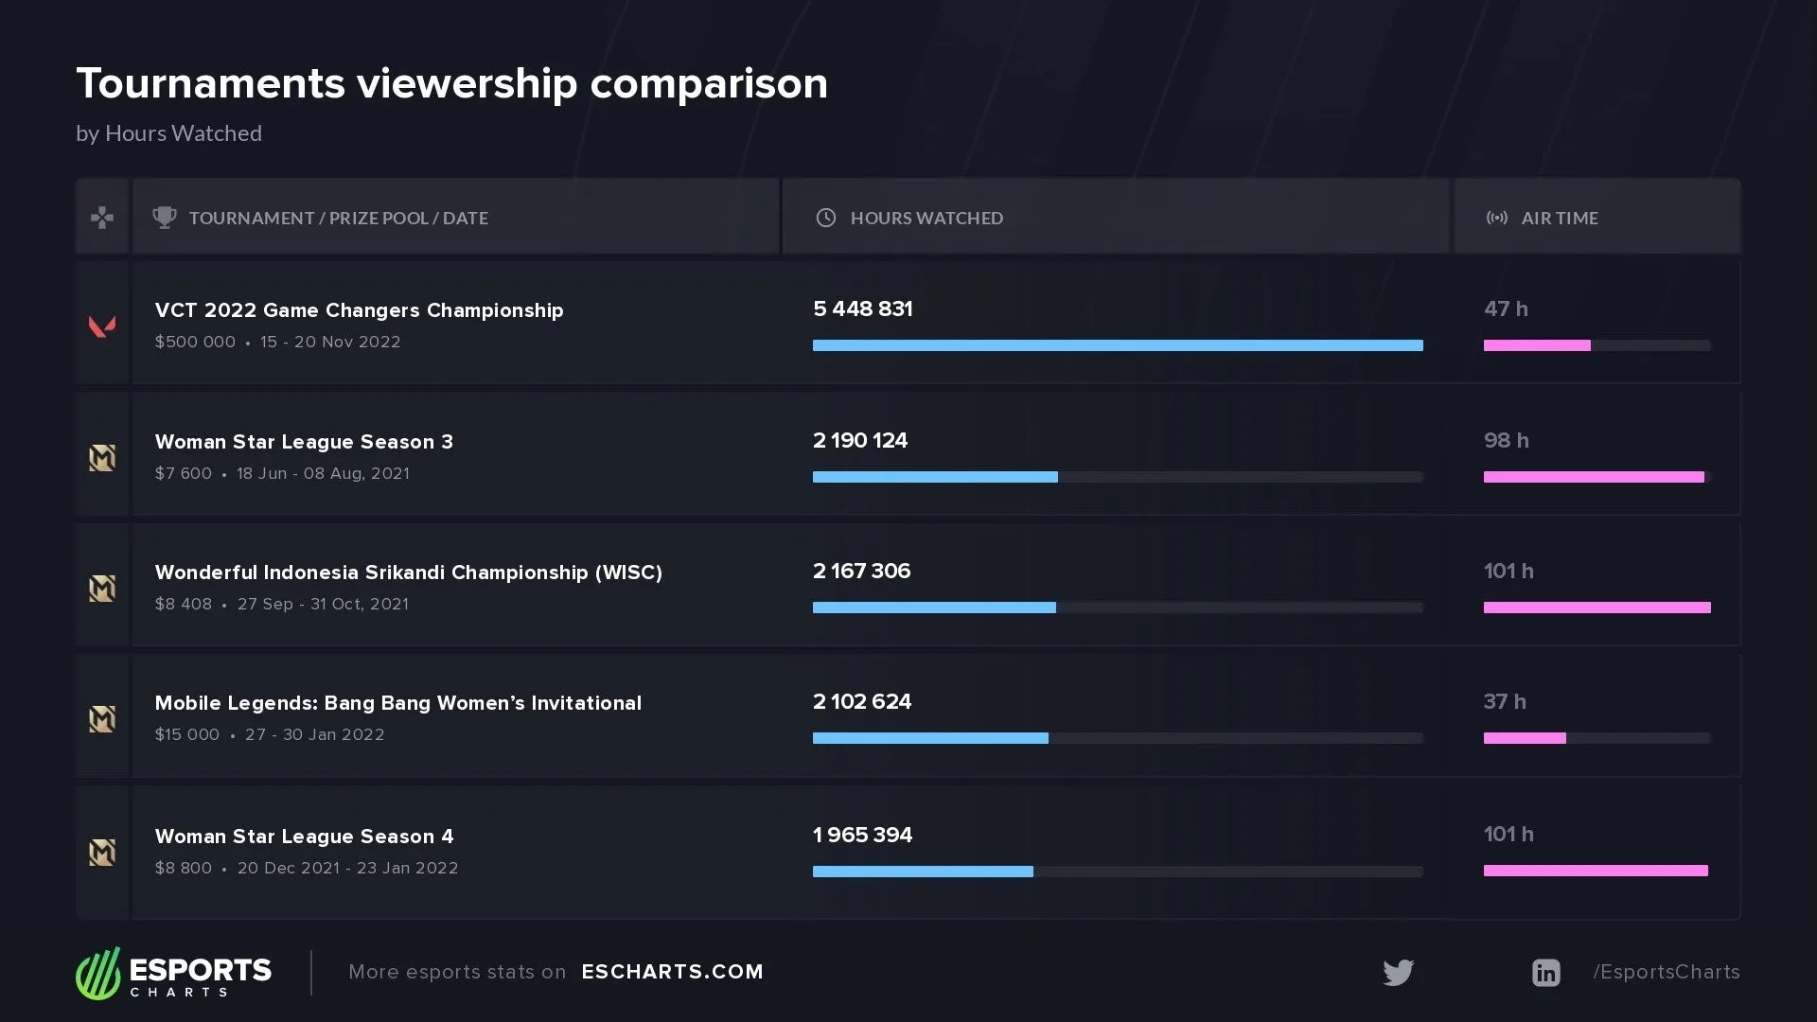The height and width of the screenshot is (1022, 1817).
Task: Open Mobile Legends: Bang Bang Women's Invitational title
Action: [398, 703]
